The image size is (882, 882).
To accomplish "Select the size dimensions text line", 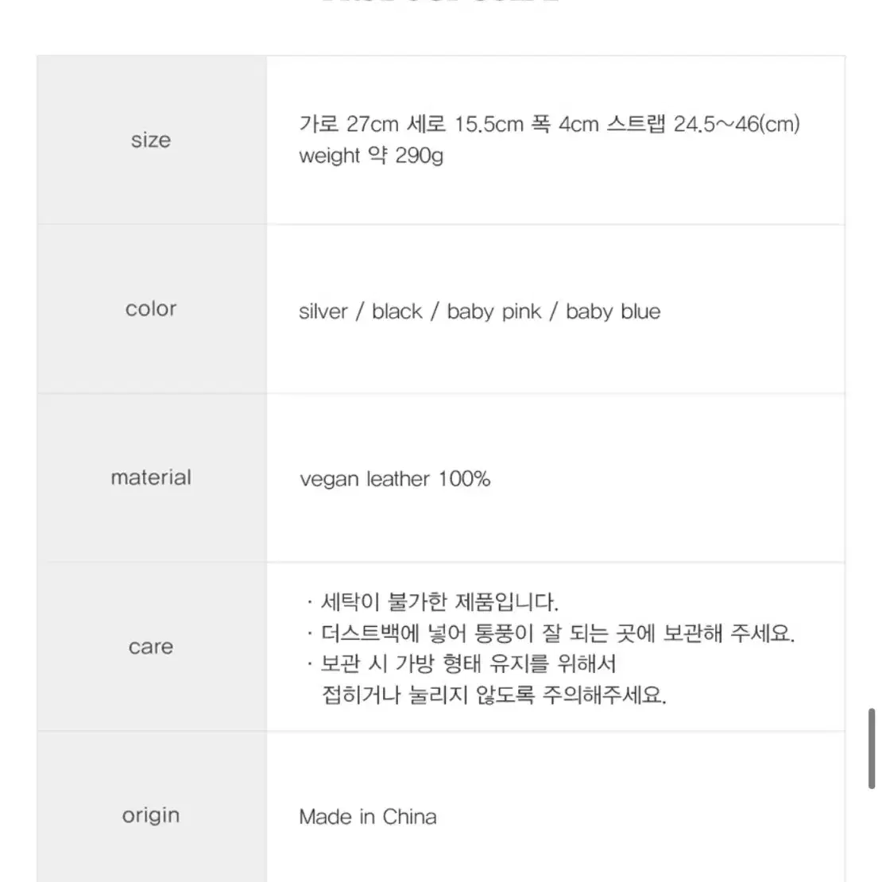I will pyautogui.click(x=549, y=124).
